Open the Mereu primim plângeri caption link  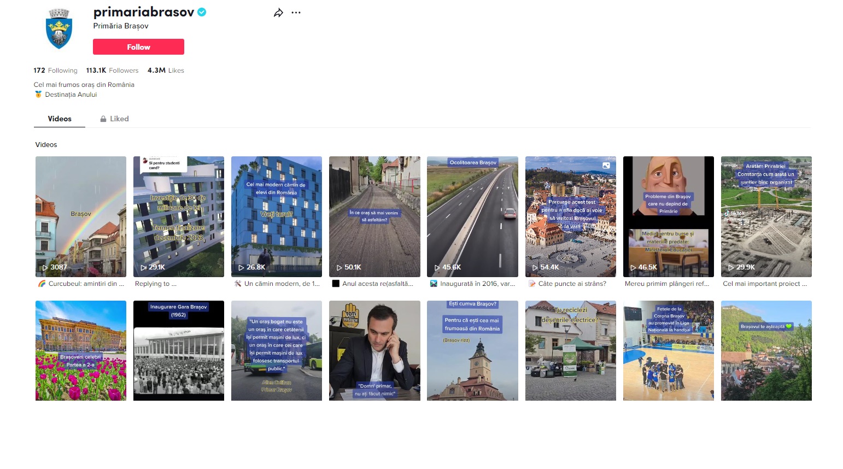point(666,284)
